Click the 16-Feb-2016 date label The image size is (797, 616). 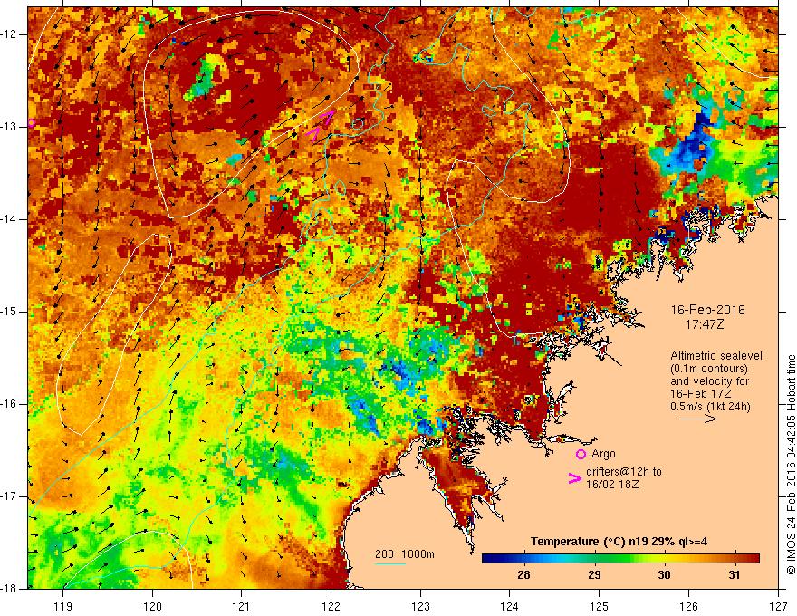coord(707,310)
